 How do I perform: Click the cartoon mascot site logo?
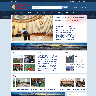click(x=14, y=6)
